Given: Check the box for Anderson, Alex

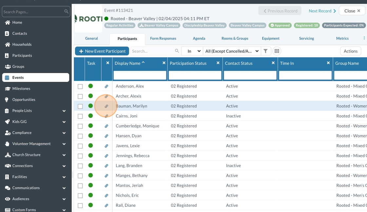Looking at the screenshot, I should [x=80, y=87].
